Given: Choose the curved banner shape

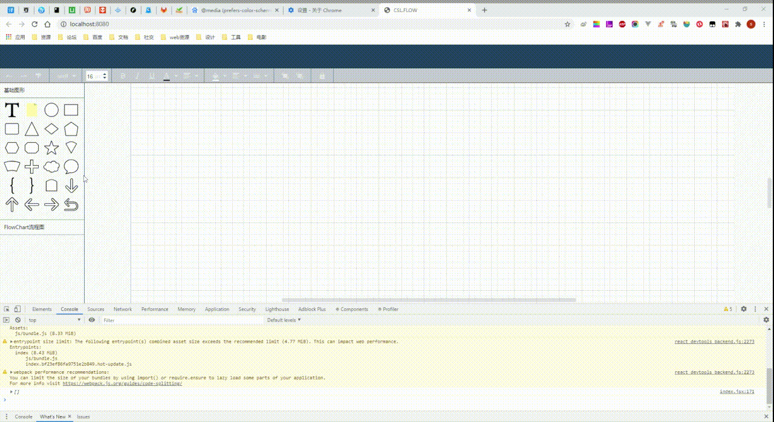Looking at the screenshot, I should point(12,167).
